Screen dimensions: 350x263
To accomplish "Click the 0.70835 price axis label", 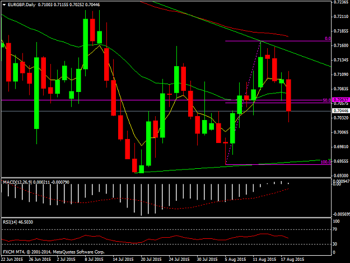I will click(x=341, y=89).
